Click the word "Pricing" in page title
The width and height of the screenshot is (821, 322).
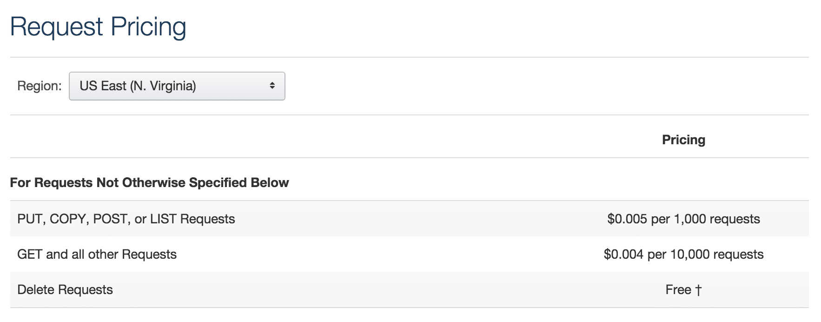[148, 27]
